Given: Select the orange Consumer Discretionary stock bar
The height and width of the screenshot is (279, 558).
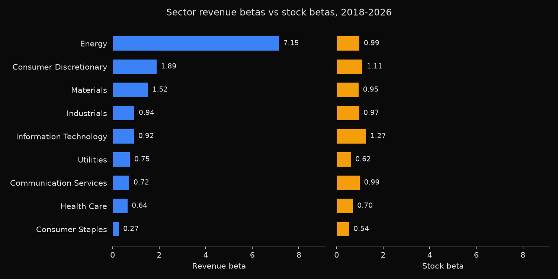Looking at the screenshot, I should 349,67.
